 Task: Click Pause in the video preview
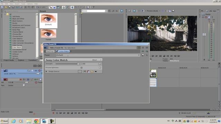pyautogui.click(x=160, y=56)
